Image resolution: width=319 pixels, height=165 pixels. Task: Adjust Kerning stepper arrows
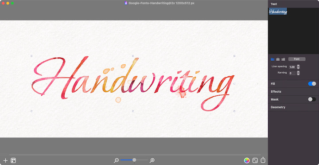coord(298,73)
